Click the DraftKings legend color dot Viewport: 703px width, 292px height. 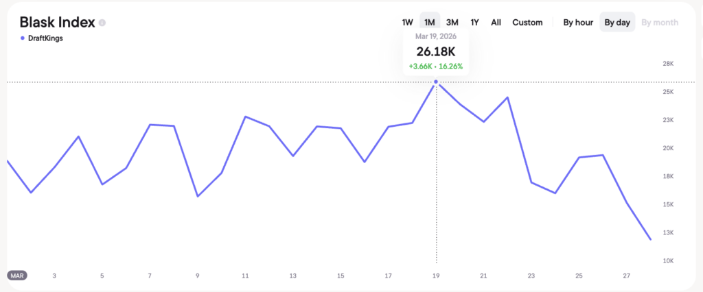[x=23, y=38]
